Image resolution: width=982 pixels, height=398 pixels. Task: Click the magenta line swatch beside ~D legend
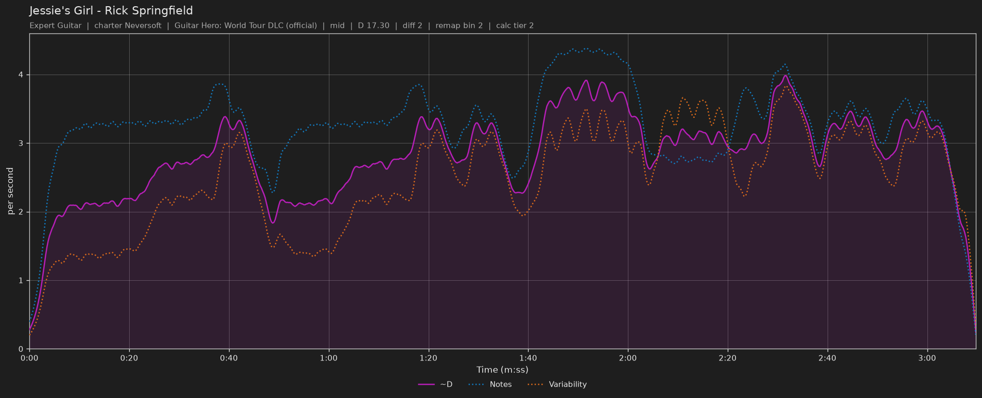click(427, 385)
